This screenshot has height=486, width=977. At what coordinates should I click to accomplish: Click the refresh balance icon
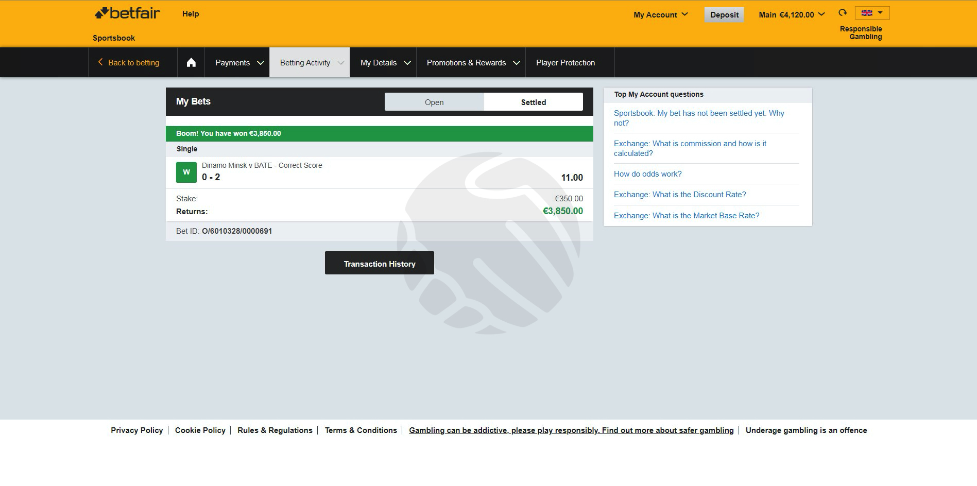point(843,13)
